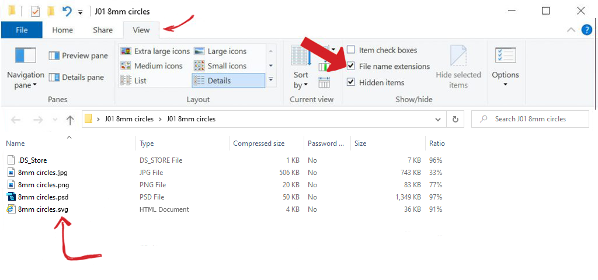Click the Navigation pane icon

pos(26,55)
